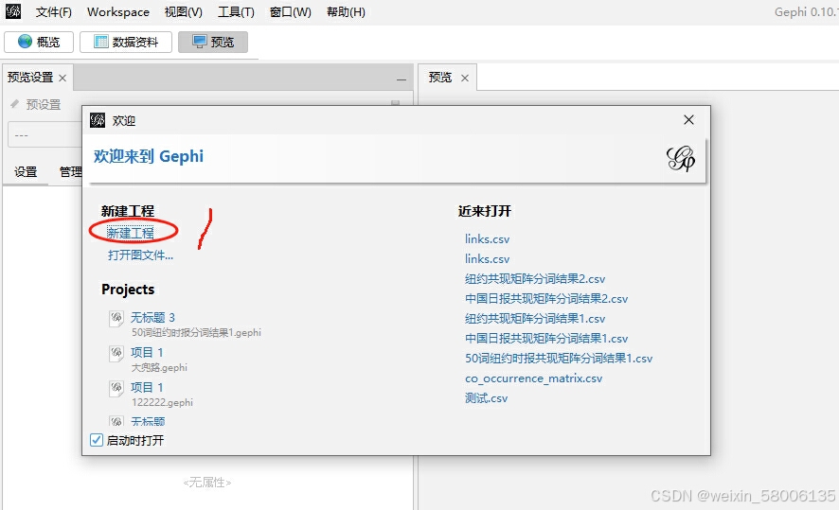
Task: Open project 无标题 3
Action: (x=152, y=318)
